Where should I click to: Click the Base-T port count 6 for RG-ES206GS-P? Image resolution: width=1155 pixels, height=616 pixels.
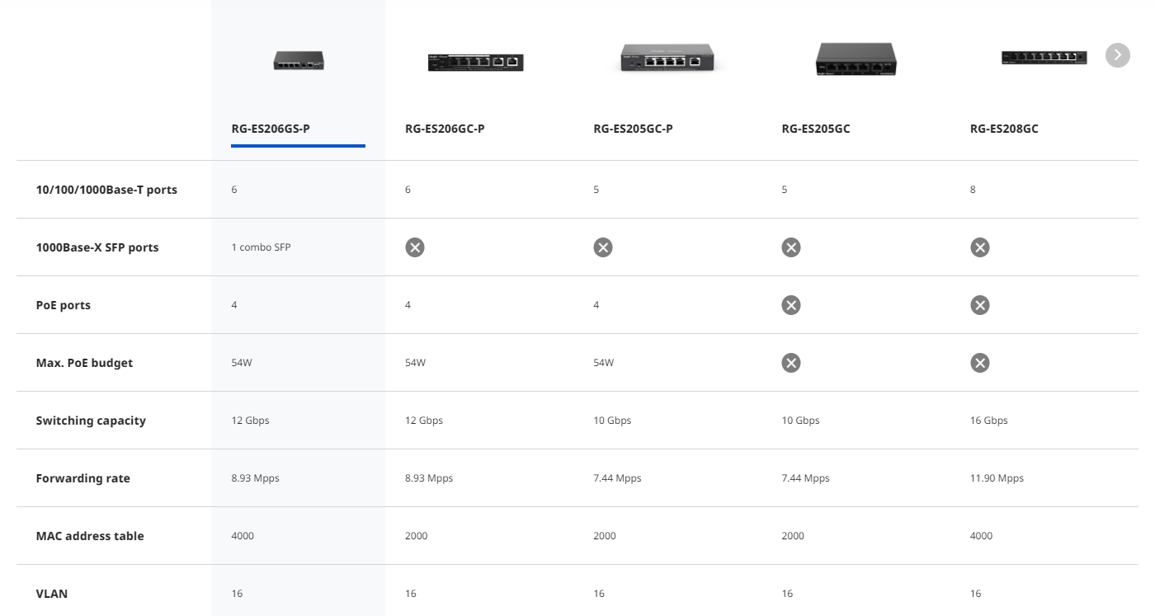[x=234, y=190]
